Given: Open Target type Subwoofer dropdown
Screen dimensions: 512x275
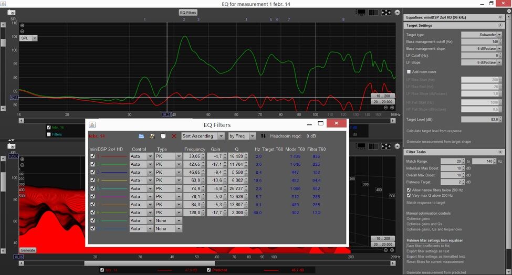Looking at the screenshot, I should [482, 35].
